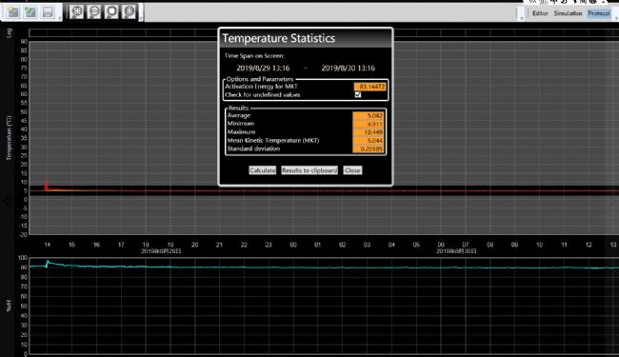619x357 pixels.
Task: Close the Temperature Statistics dialog
Action: pos(352,170)
